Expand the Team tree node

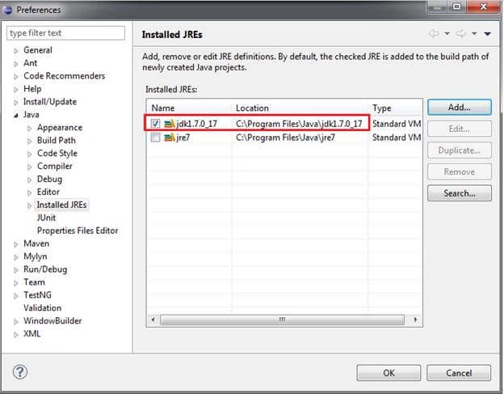16,283
